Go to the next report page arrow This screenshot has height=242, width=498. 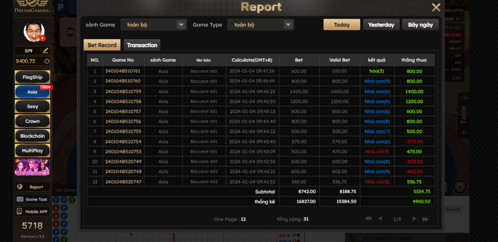(414, 219)
